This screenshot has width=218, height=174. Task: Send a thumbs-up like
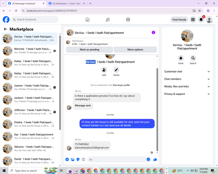click(x=155, y=160)
